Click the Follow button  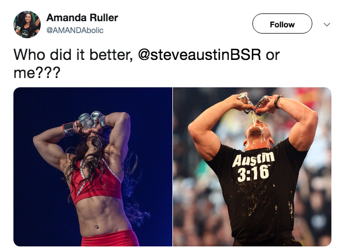coord(282,24)
